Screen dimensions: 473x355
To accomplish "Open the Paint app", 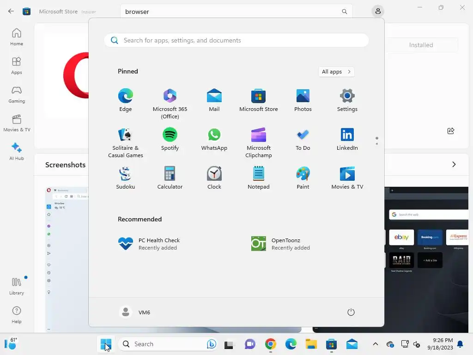I will coord(303,178).
